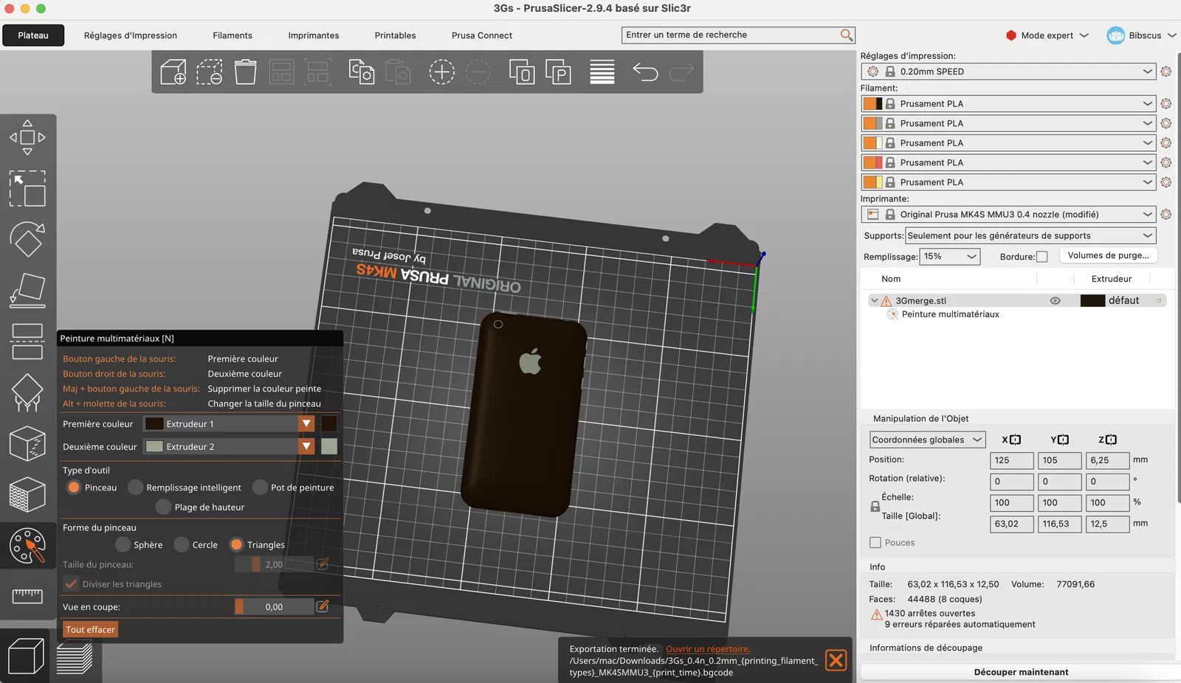Expand the Première couleur extruder dropdown
Viewport: 1181px width, 683px height.
coord(306,424)
